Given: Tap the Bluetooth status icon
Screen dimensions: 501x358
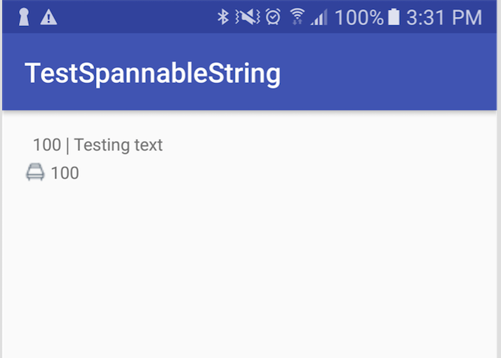Looking at the screenshot, I should pyautogui.click(x=222, y=18).
